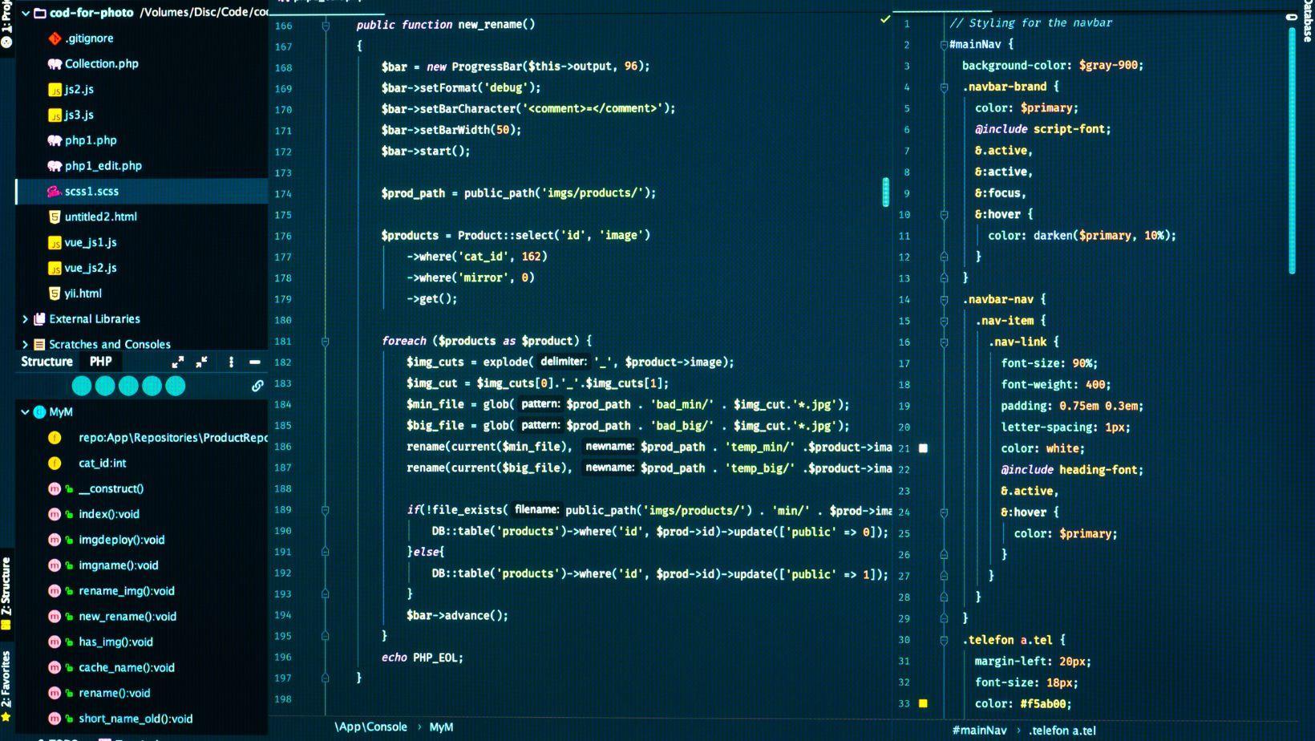This screenshot has height=741, width=1315.
Task: Select has_img():void in Structure
Action: click(x=115, y=642)
